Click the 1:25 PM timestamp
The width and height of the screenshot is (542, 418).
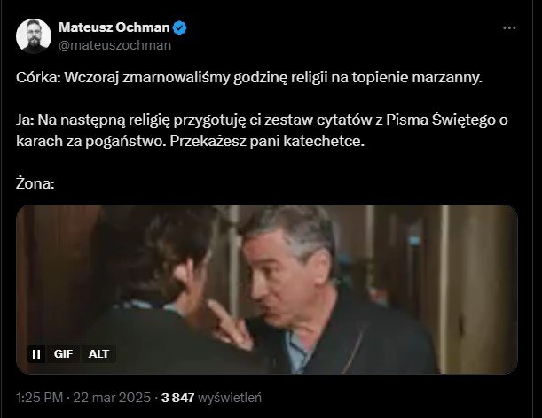point(39,398)
